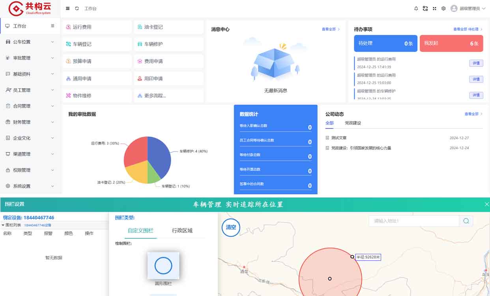Toggle the sidebar with the hamburger icon
Viewport: 490px width, 296px height.
click(68, 8)
